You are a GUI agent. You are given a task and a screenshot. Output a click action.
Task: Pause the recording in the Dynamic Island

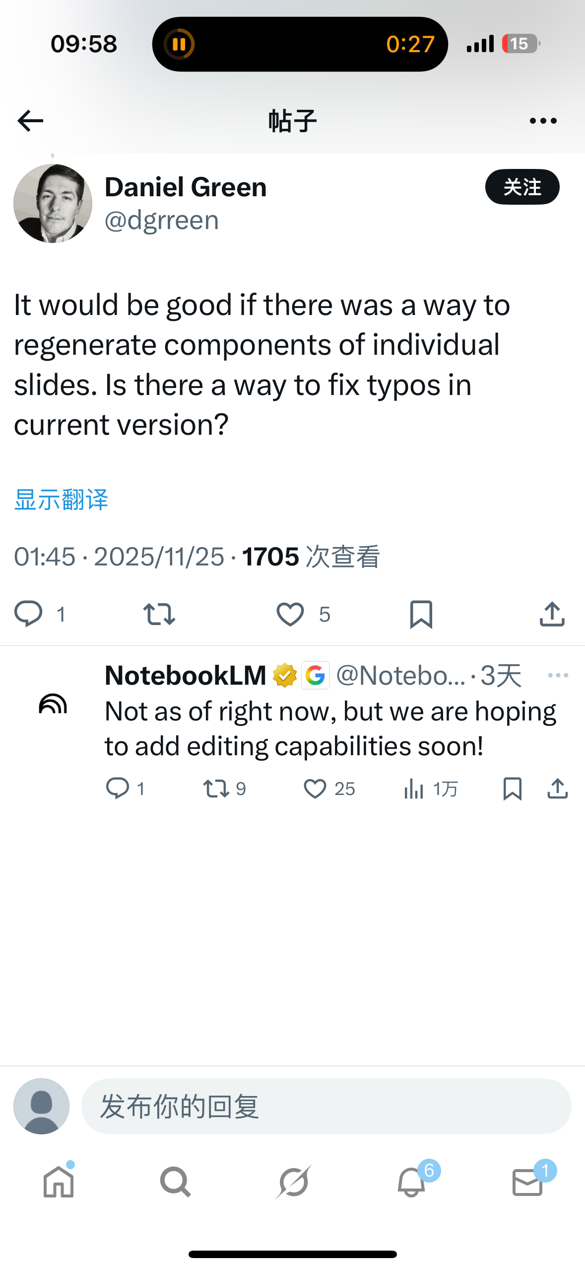click(x=179, y=44)
